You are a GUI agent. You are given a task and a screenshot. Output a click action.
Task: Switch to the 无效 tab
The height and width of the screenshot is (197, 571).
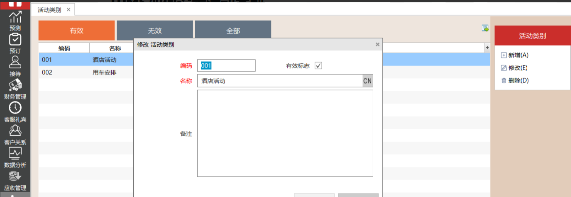coord(155,31)
